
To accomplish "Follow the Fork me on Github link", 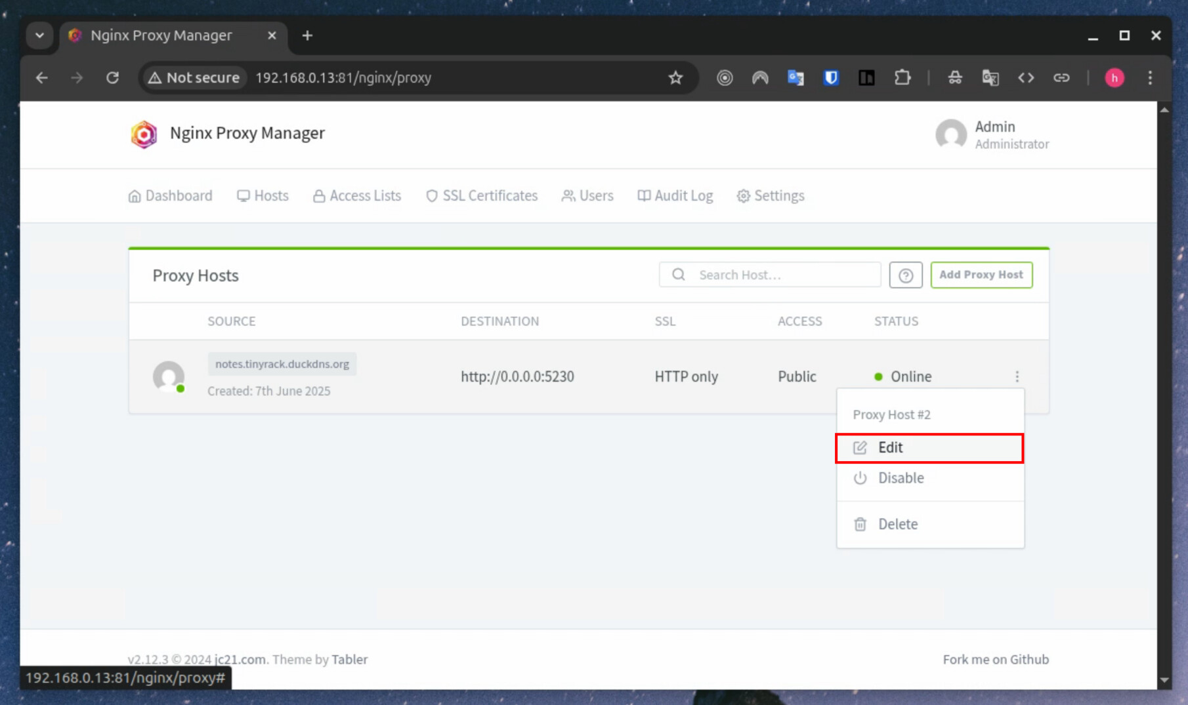I will point(996,660).
